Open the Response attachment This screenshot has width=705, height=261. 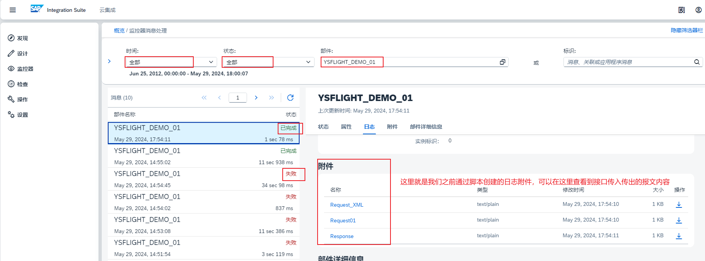(342, 236)
